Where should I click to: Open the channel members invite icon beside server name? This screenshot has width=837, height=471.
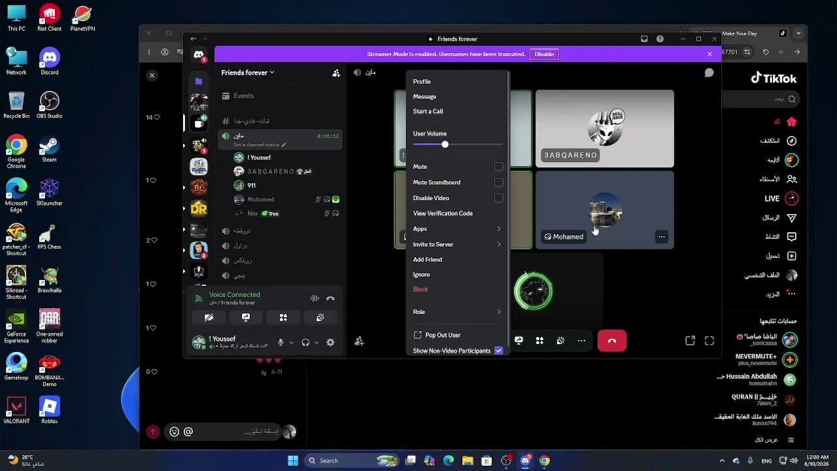336,73
